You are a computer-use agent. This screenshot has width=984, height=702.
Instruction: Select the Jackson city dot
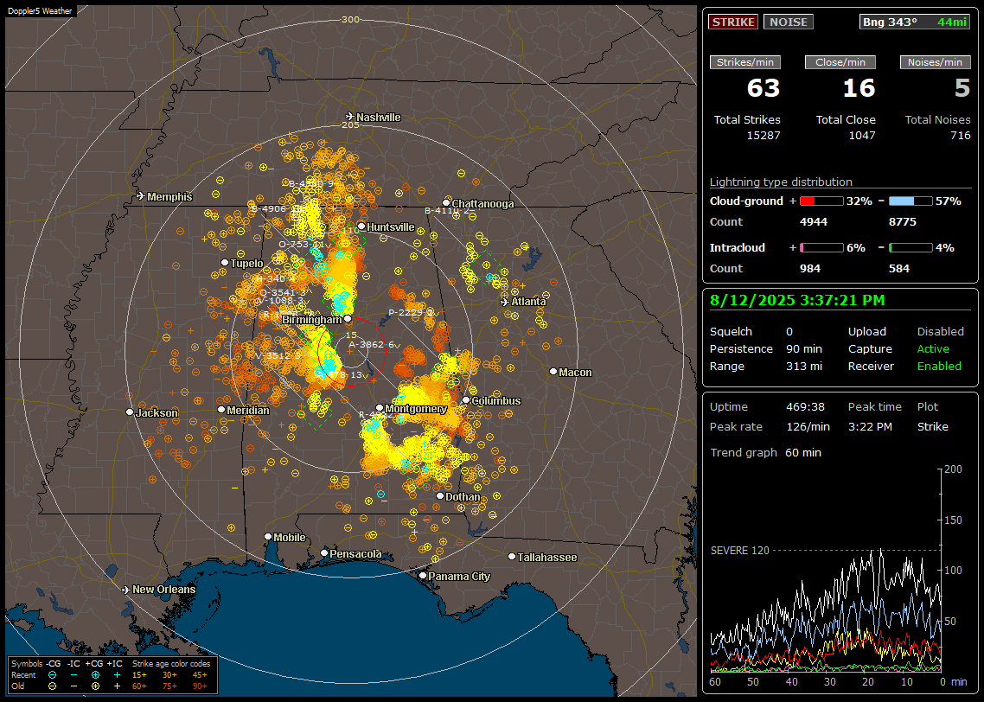pos(130,412)
